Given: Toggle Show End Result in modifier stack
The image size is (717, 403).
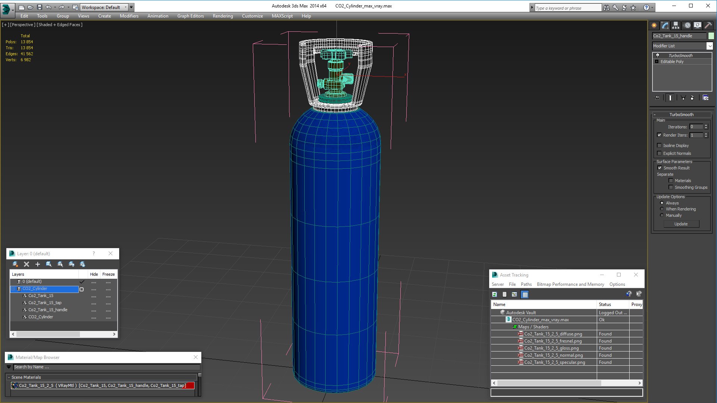Looking at the screenshot, I should [670, 98].
